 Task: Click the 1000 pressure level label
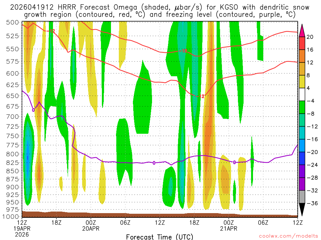(11, 217)
